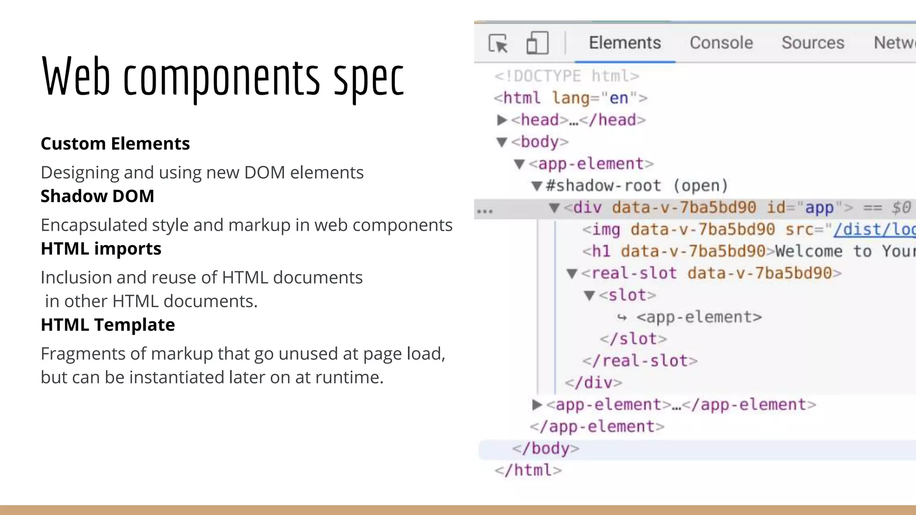Click "Inclusion and reuse of HTML documents" text
916x515 pixels.
tap(202, 278)
